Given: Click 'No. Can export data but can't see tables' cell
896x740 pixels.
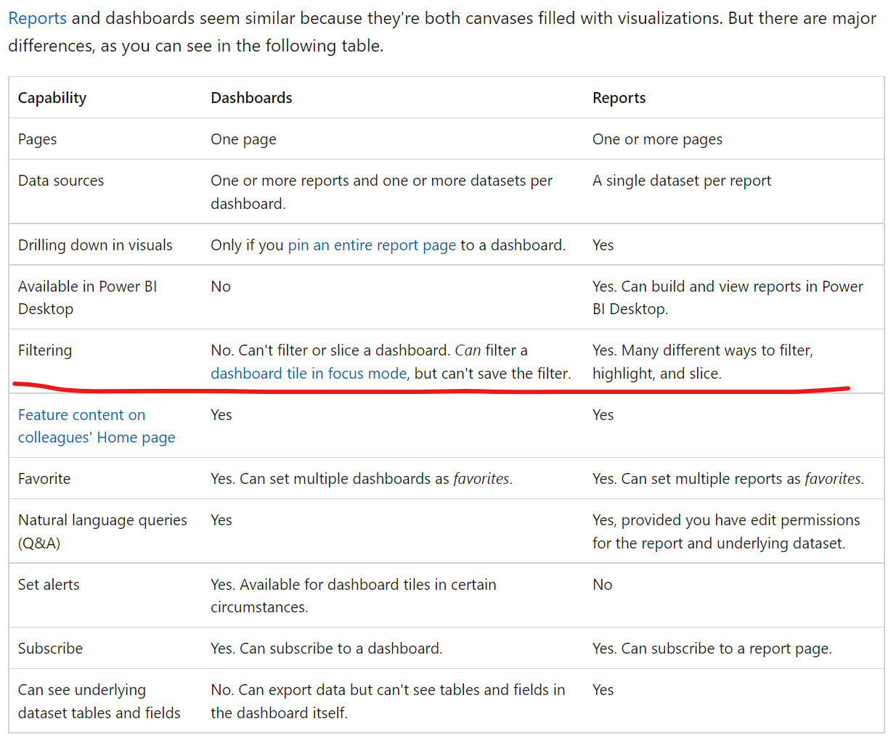Looking at the screenshot, I should (388, 702).
